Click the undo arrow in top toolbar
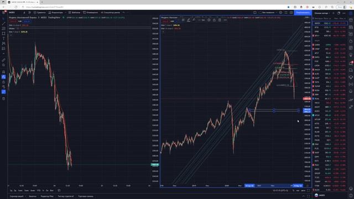 123,12
